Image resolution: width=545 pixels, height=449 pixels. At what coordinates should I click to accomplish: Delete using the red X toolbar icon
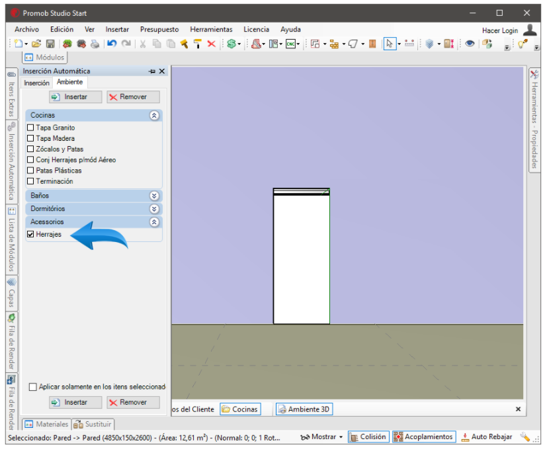pyautogui.click(x=212, y=44)
